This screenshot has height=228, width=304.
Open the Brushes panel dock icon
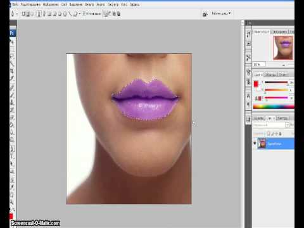[x=248, y=72]
